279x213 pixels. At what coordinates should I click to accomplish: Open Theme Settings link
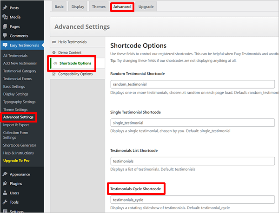pos(15,110)
